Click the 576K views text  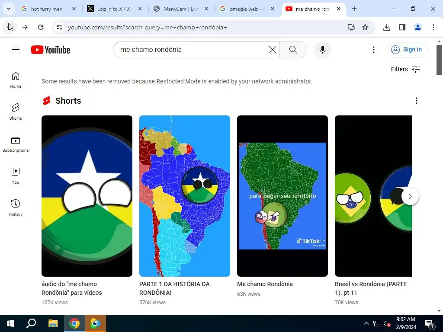click(x=152, y=302)
